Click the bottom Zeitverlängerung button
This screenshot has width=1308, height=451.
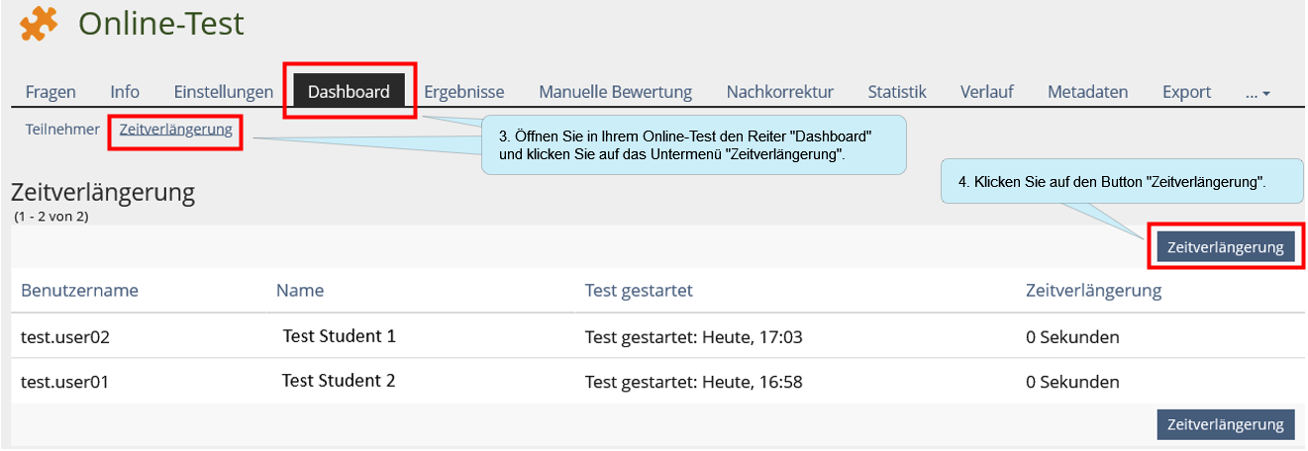pos(1226,424)
